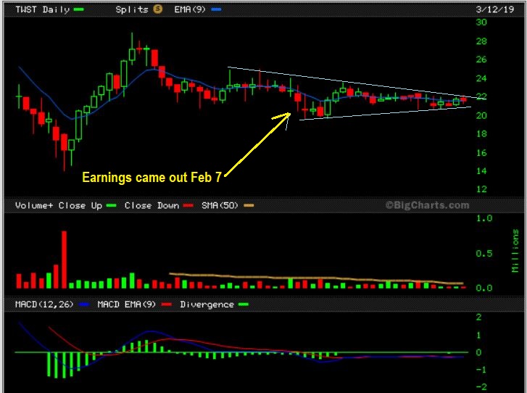Click the vertical 'Millions' axis label
527x393 pixels.
[515, 251]
